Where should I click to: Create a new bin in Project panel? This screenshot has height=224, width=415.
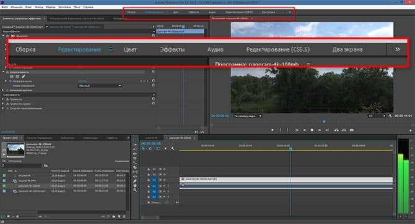click(x=114, y=217)
